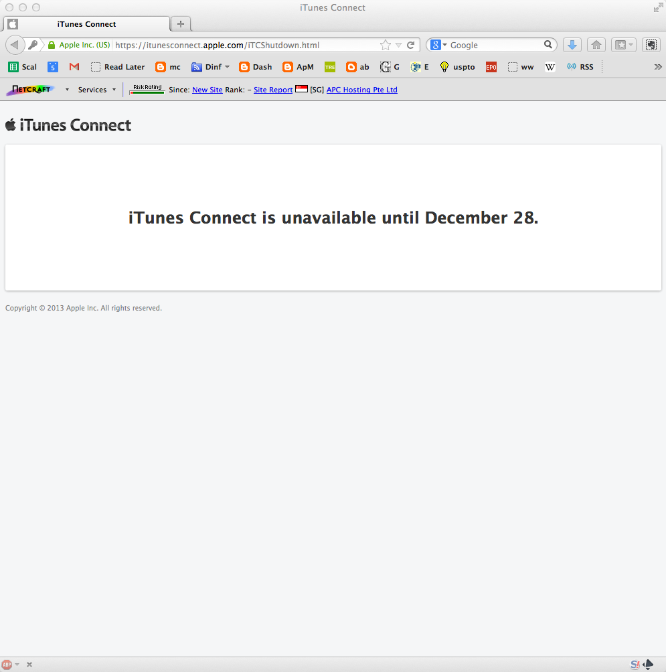
Task: Click the Netcraft Risk Rating bar
Action: pyautogui.click(x=147, y=89)
